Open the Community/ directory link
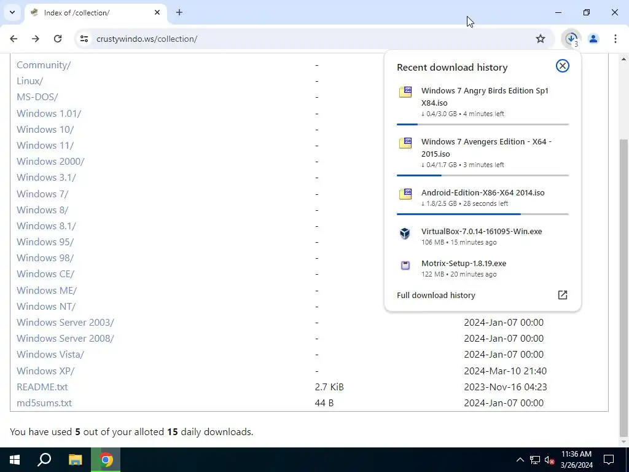629x472 pixels. click(x=44, y=65)
